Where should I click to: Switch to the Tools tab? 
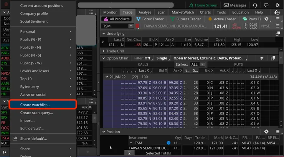click(x=221, y=12)
